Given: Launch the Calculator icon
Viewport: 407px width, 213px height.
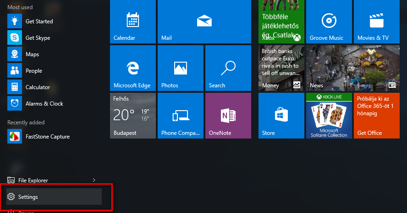Looking at the screenshot, I should click(x=15, y=87).
